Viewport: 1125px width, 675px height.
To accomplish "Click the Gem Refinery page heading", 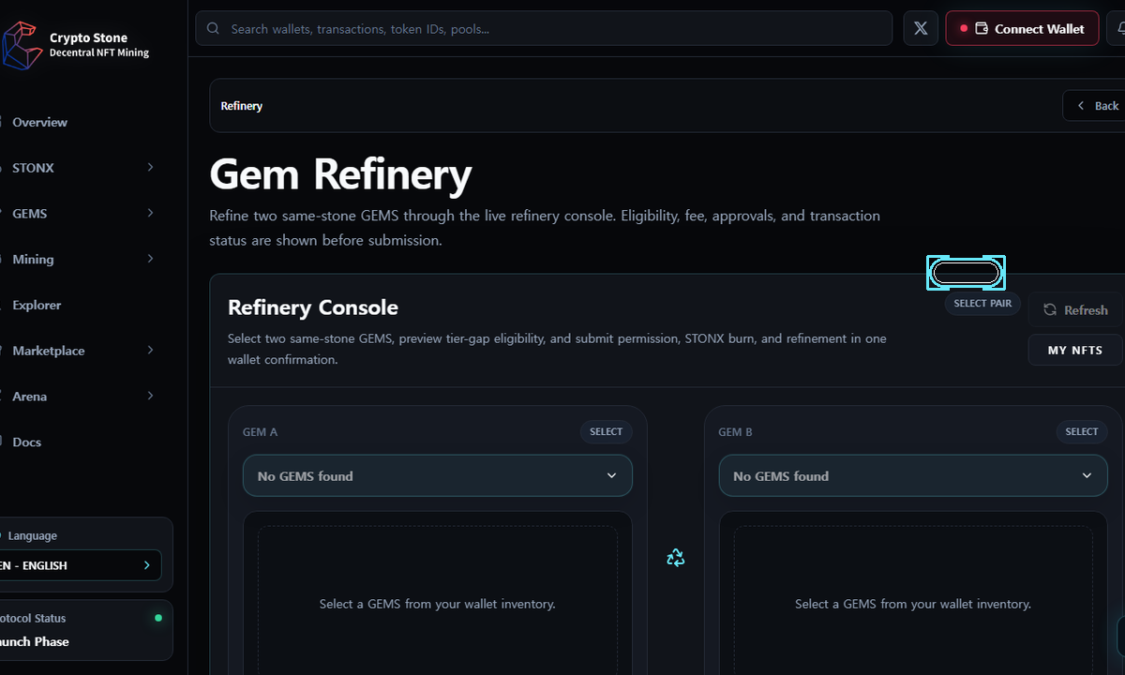I will pyautogui.click(x=340, y=174).
